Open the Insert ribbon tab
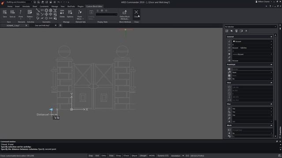 click(x=17, y=6)
